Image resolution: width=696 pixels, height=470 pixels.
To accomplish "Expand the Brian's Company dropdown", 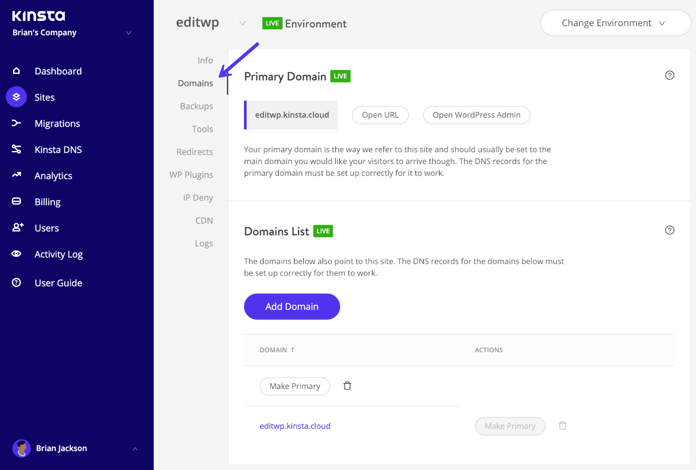I will pyautogui.click(x=128, y=33).
